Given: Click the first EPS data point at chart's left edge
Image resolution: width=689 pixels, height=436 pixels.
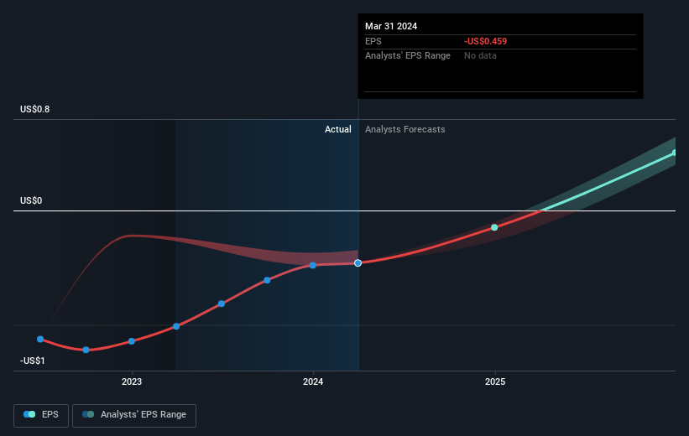Looking at the screenshot, I should 40,339.
